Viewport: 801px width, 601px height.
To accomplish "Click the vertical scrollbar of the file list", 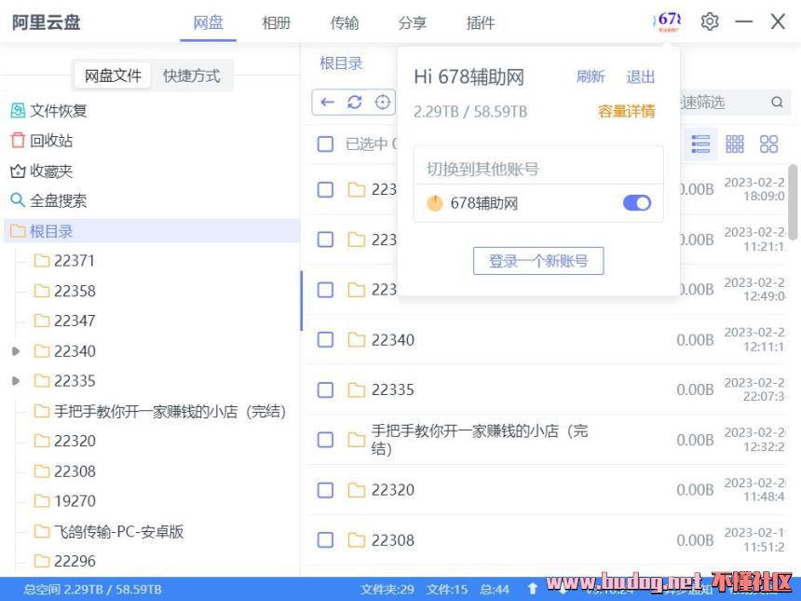I will tap(793, 200).
